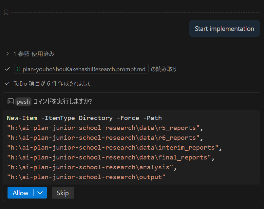Click the New-Item command line text

click(84, 118)
